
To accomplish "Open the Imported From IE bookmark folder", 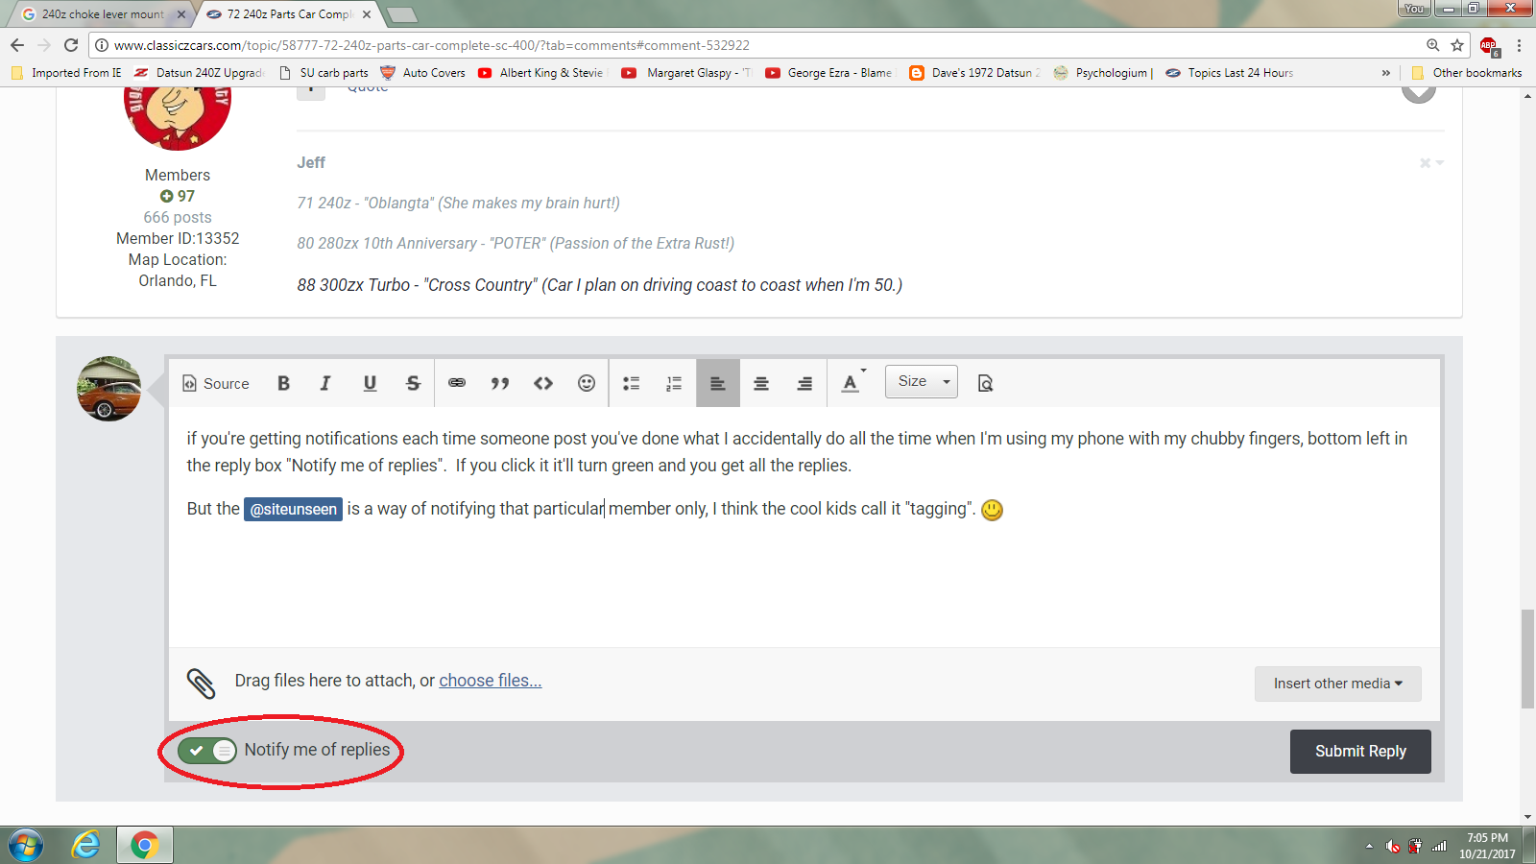I will tap(66, 73).
